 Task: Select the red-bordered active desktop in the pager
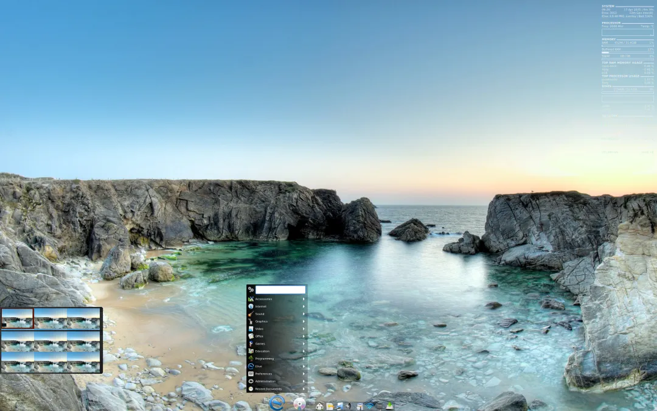coord(17,318)
